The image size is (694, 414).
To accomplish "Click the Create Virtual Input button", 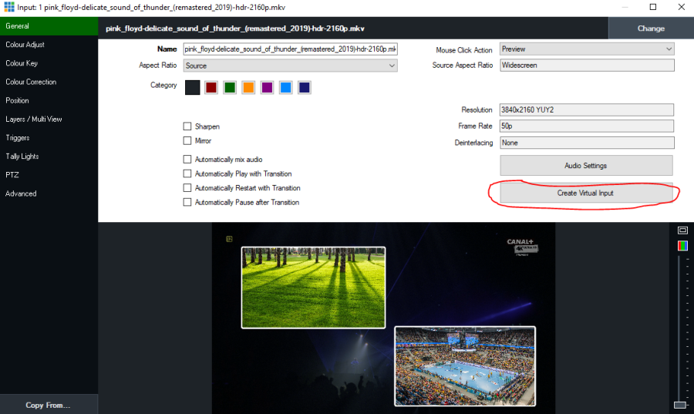I will (585, 193).
